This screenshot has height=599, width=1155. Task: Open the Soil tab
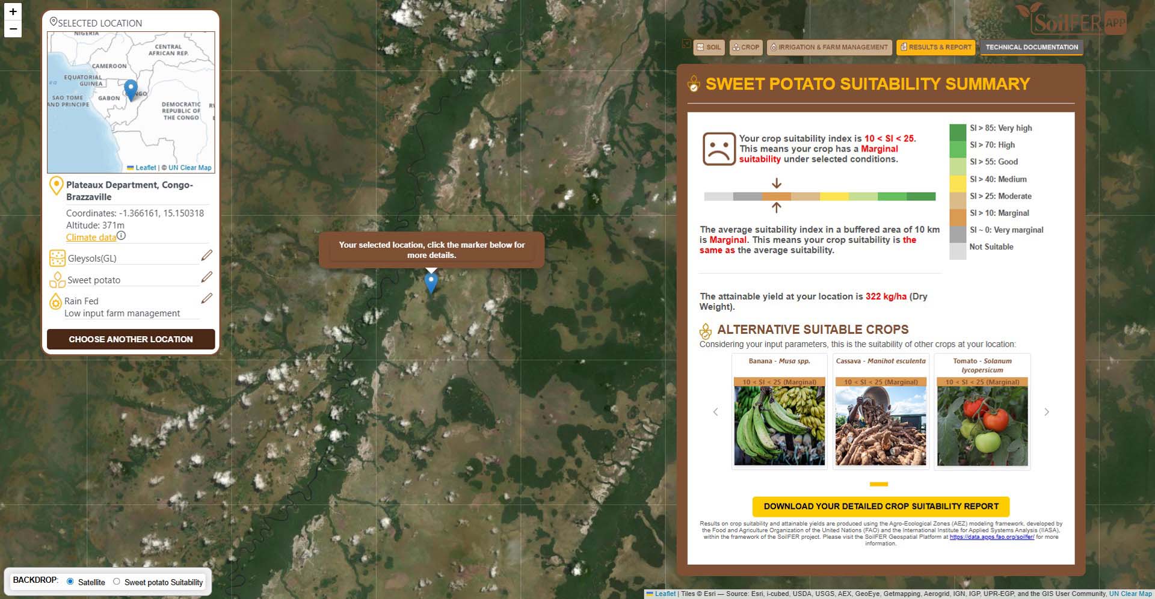(x=709, y=48)
